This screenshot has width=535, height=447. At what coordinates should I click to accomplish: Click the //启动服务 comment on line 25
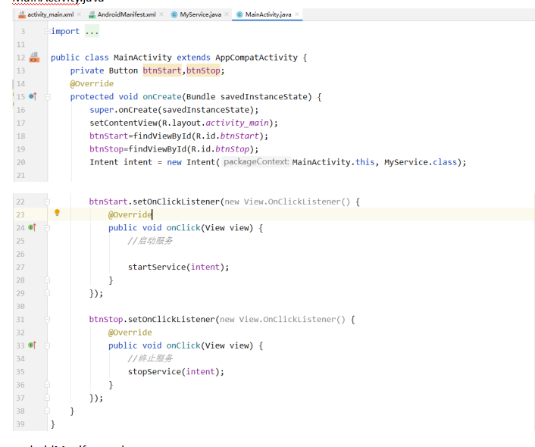(x=151, y=241)
